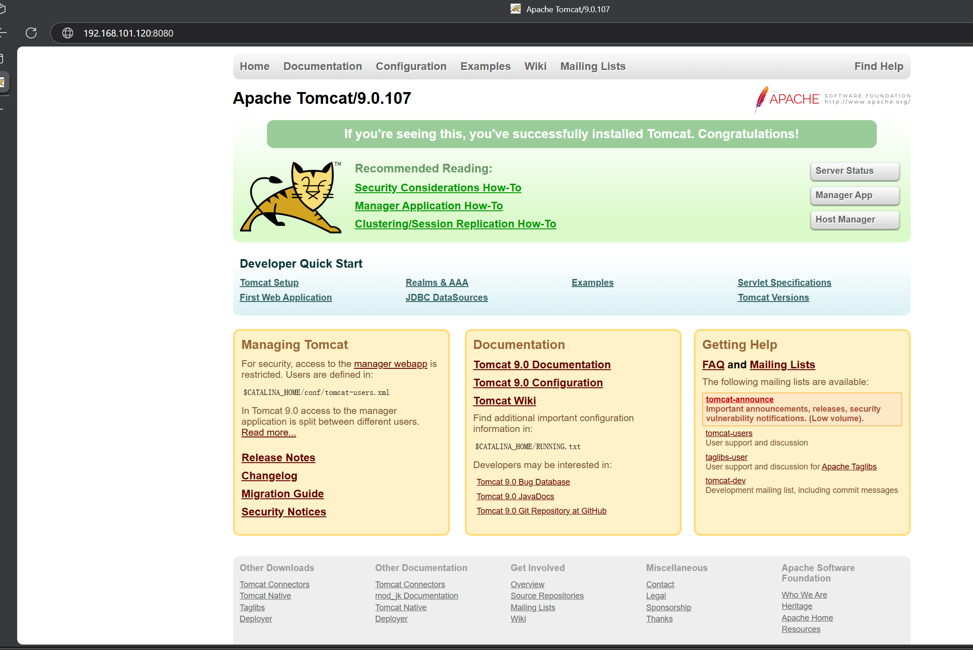
Task: Open the Tomcat Versions link
Action: click(773, 297)
